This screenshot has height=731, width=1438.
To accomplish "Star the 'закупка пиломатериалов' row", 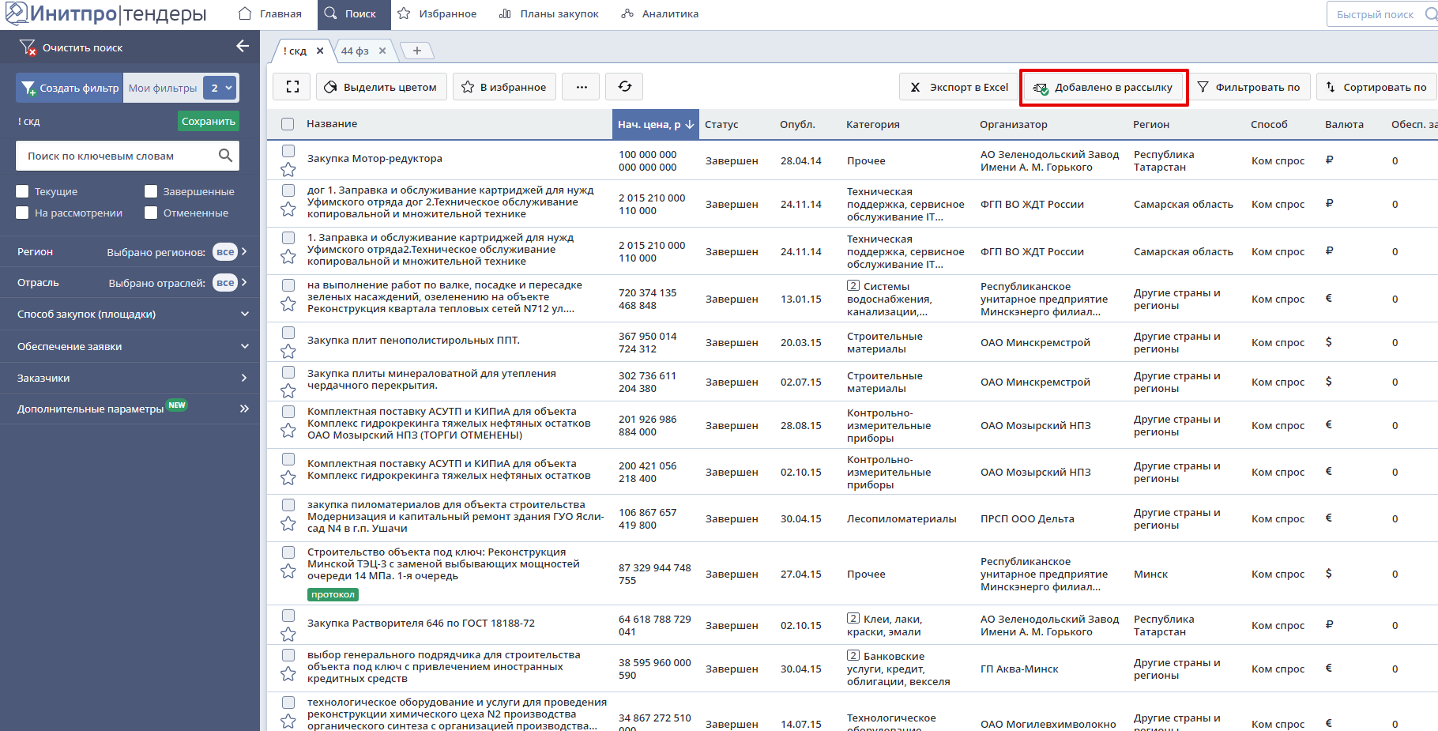I will [x=288, y=523].
